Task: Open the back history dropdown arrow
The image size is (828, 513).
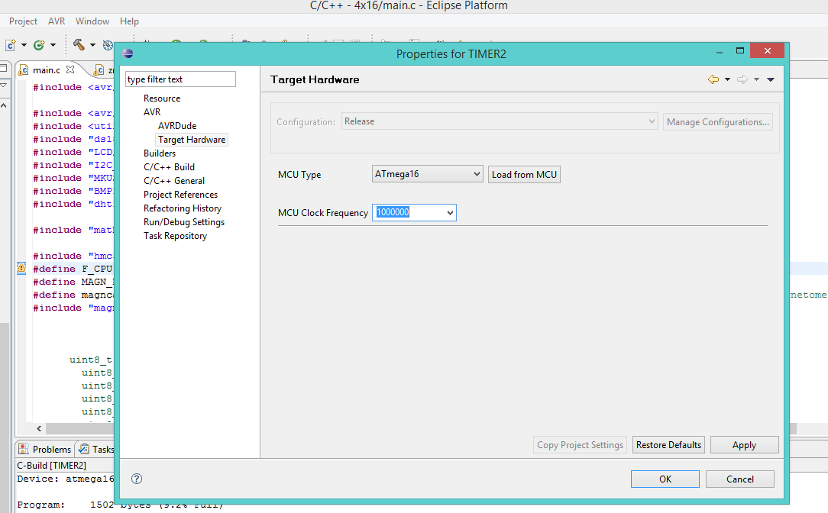Action: 727,79
